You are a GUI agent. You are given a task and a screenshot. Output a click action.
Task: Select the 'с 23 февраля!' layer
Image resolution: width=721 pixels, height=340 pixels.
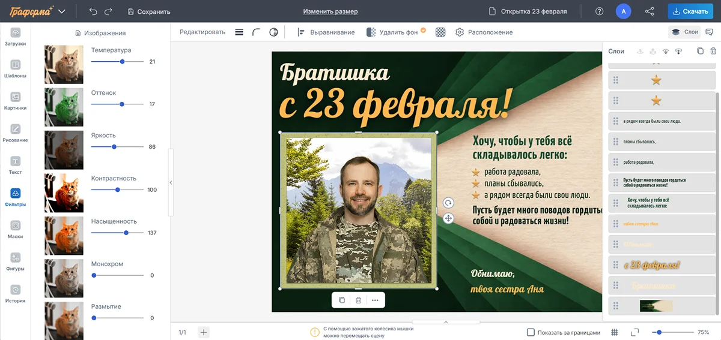662,265
